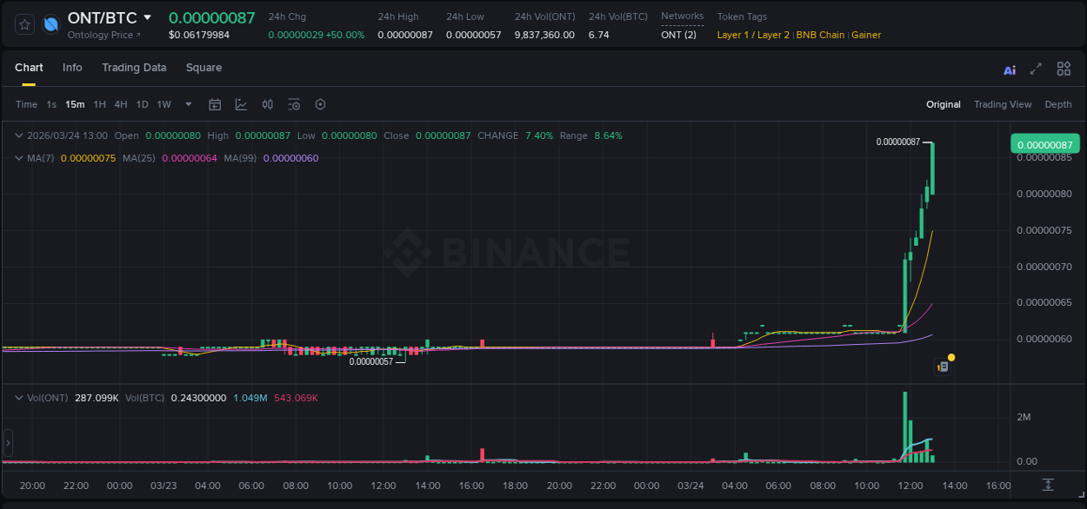Switch to the Trading Data tab

[135, 68]
